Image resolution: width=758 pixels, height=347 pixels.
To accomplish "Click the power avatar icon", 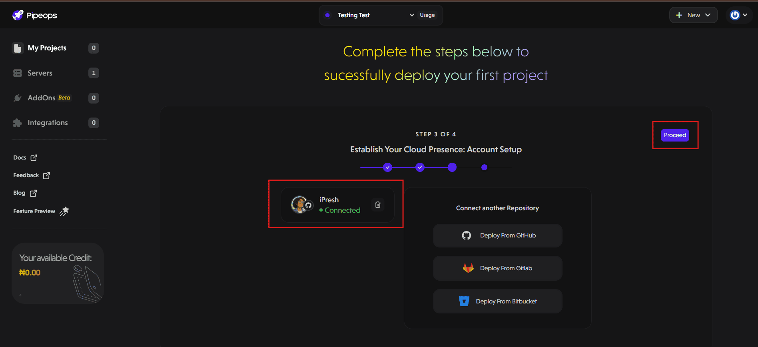I will point(735,15).
